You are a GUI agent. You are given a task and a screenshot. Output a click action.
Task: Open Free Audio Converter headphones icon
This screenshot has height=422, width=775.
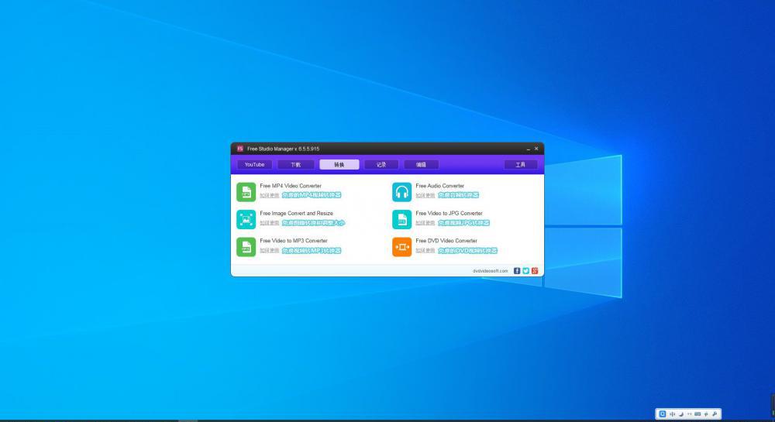pos(401,192)
